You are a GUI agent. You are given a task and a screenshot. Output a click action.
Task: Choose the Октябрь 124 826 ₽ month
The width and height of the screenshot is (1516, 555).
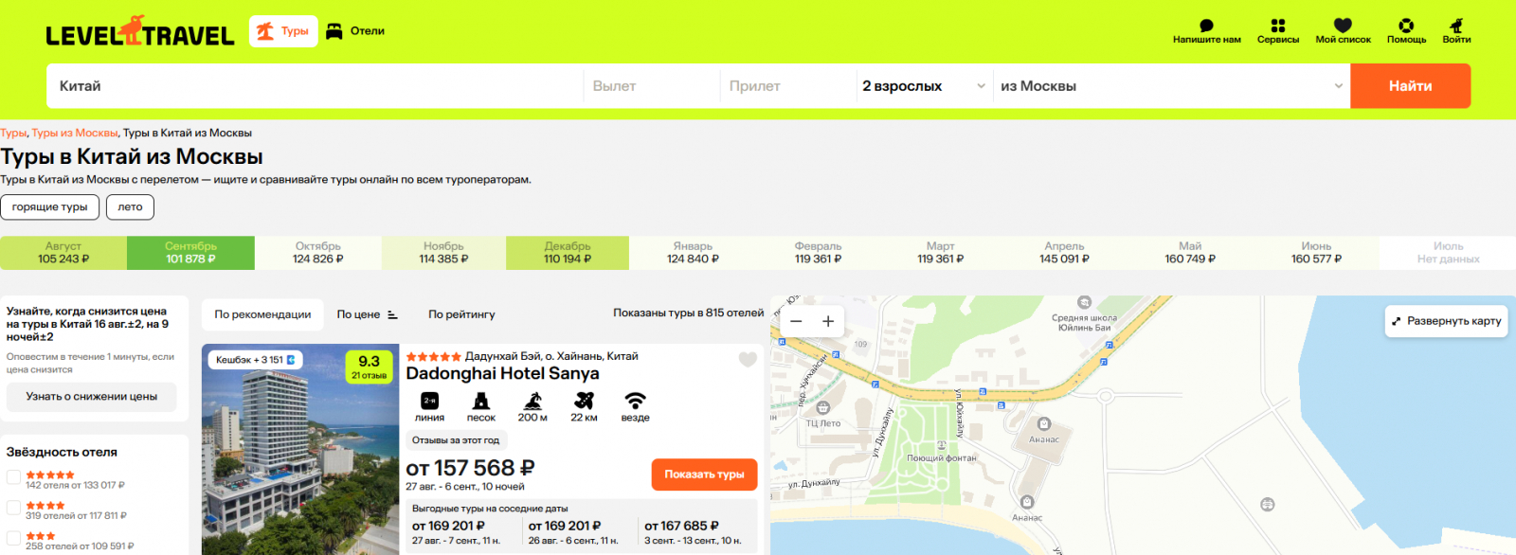click(x=318, y=253)
